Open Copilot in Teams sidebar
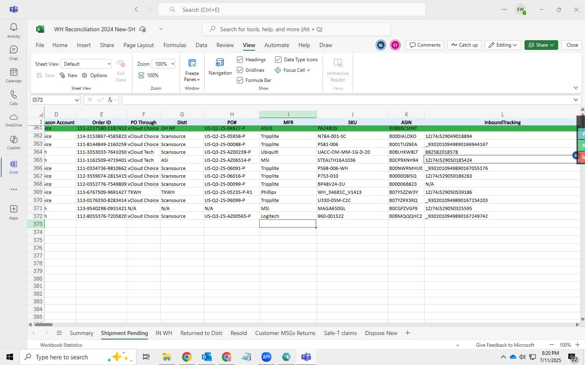The width and height of the screenshot is (585, 365). tap(13, 143)
